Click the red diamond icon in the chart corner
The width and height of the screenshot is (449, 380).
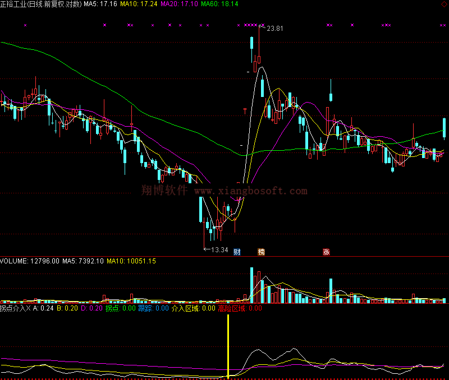(x=445, y=4)
